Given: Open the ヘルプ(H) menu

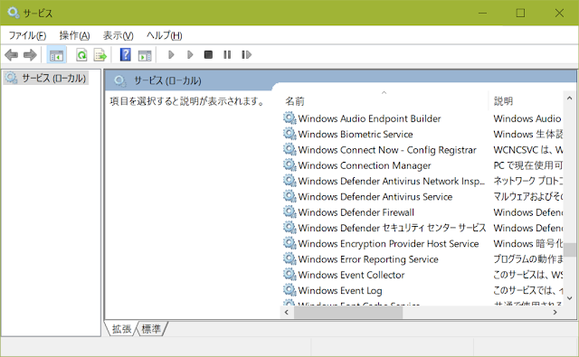Looking at the screenshot, I should point(165,35).
